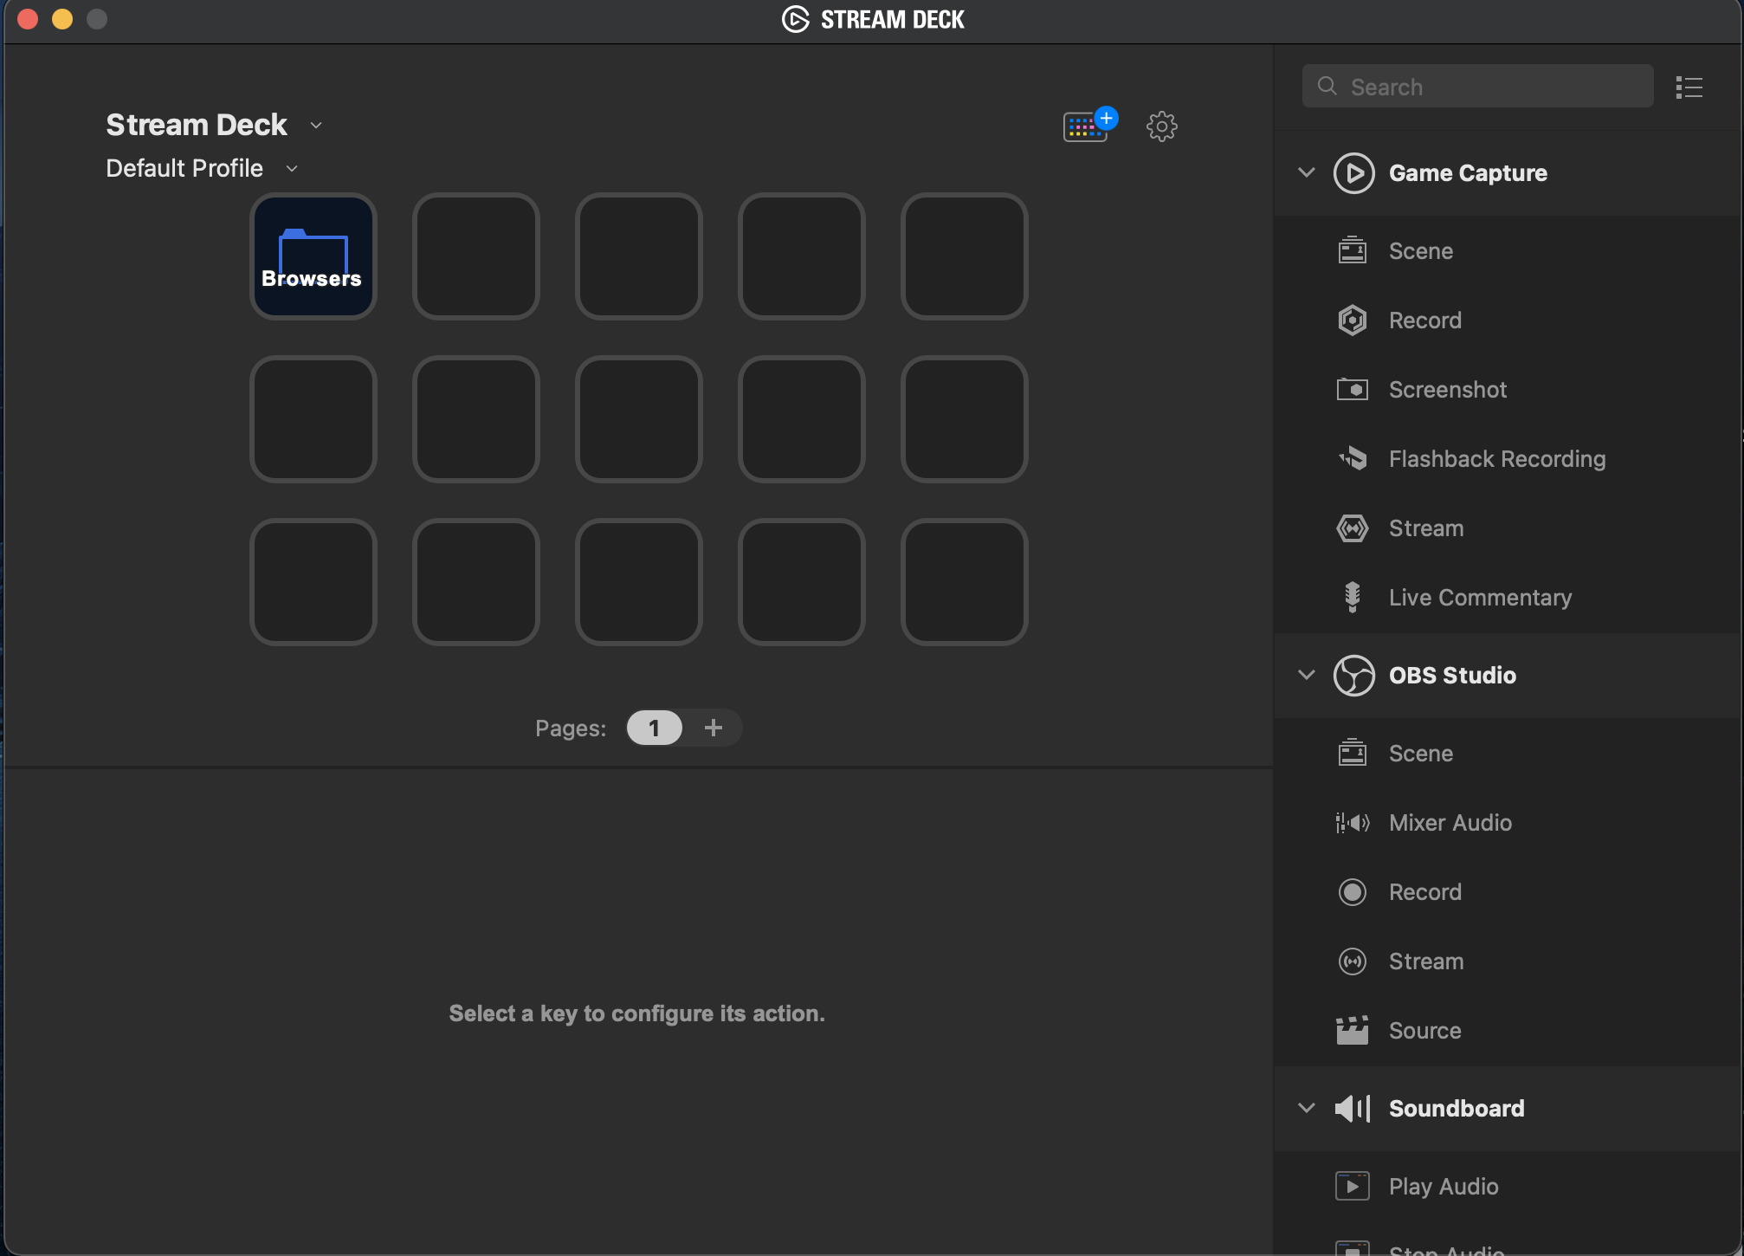Screen dimensions: 1744x1256
Task: Select the Play Audio soundboard action
Action: pyautogui.click(x=1443, y=1187)
